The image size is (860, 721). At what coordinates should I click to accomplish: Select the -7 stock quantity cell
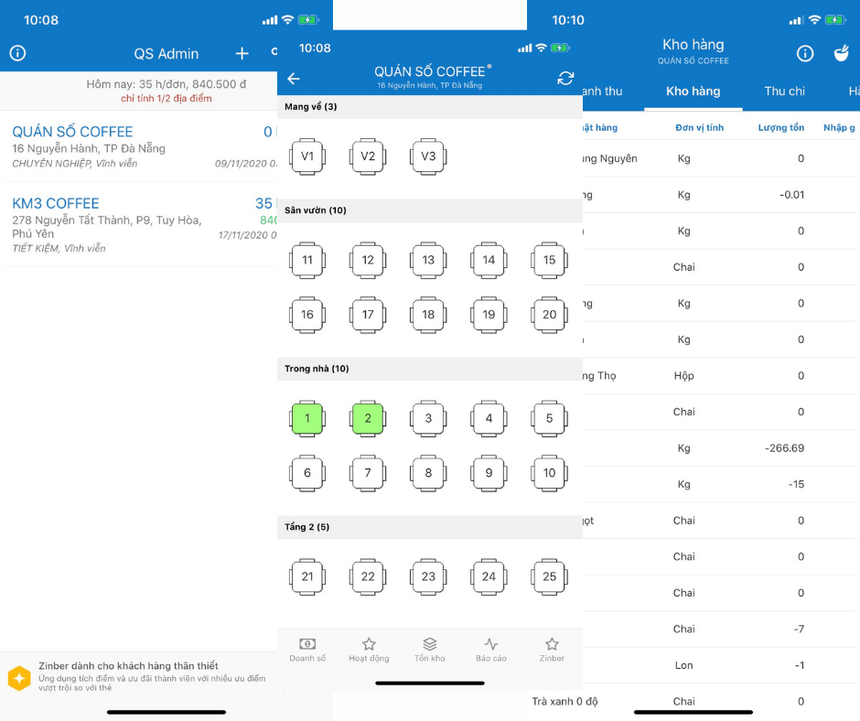(x=799, y=630)
